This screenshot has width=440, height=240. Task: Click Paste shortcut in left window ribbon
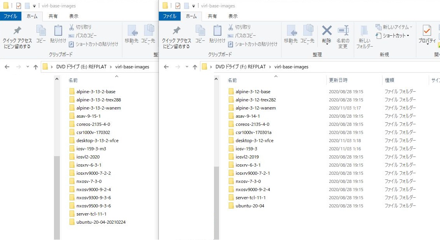point(94,44)
